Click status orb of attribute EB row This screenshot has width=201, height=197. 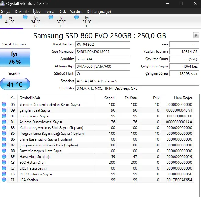4,174
